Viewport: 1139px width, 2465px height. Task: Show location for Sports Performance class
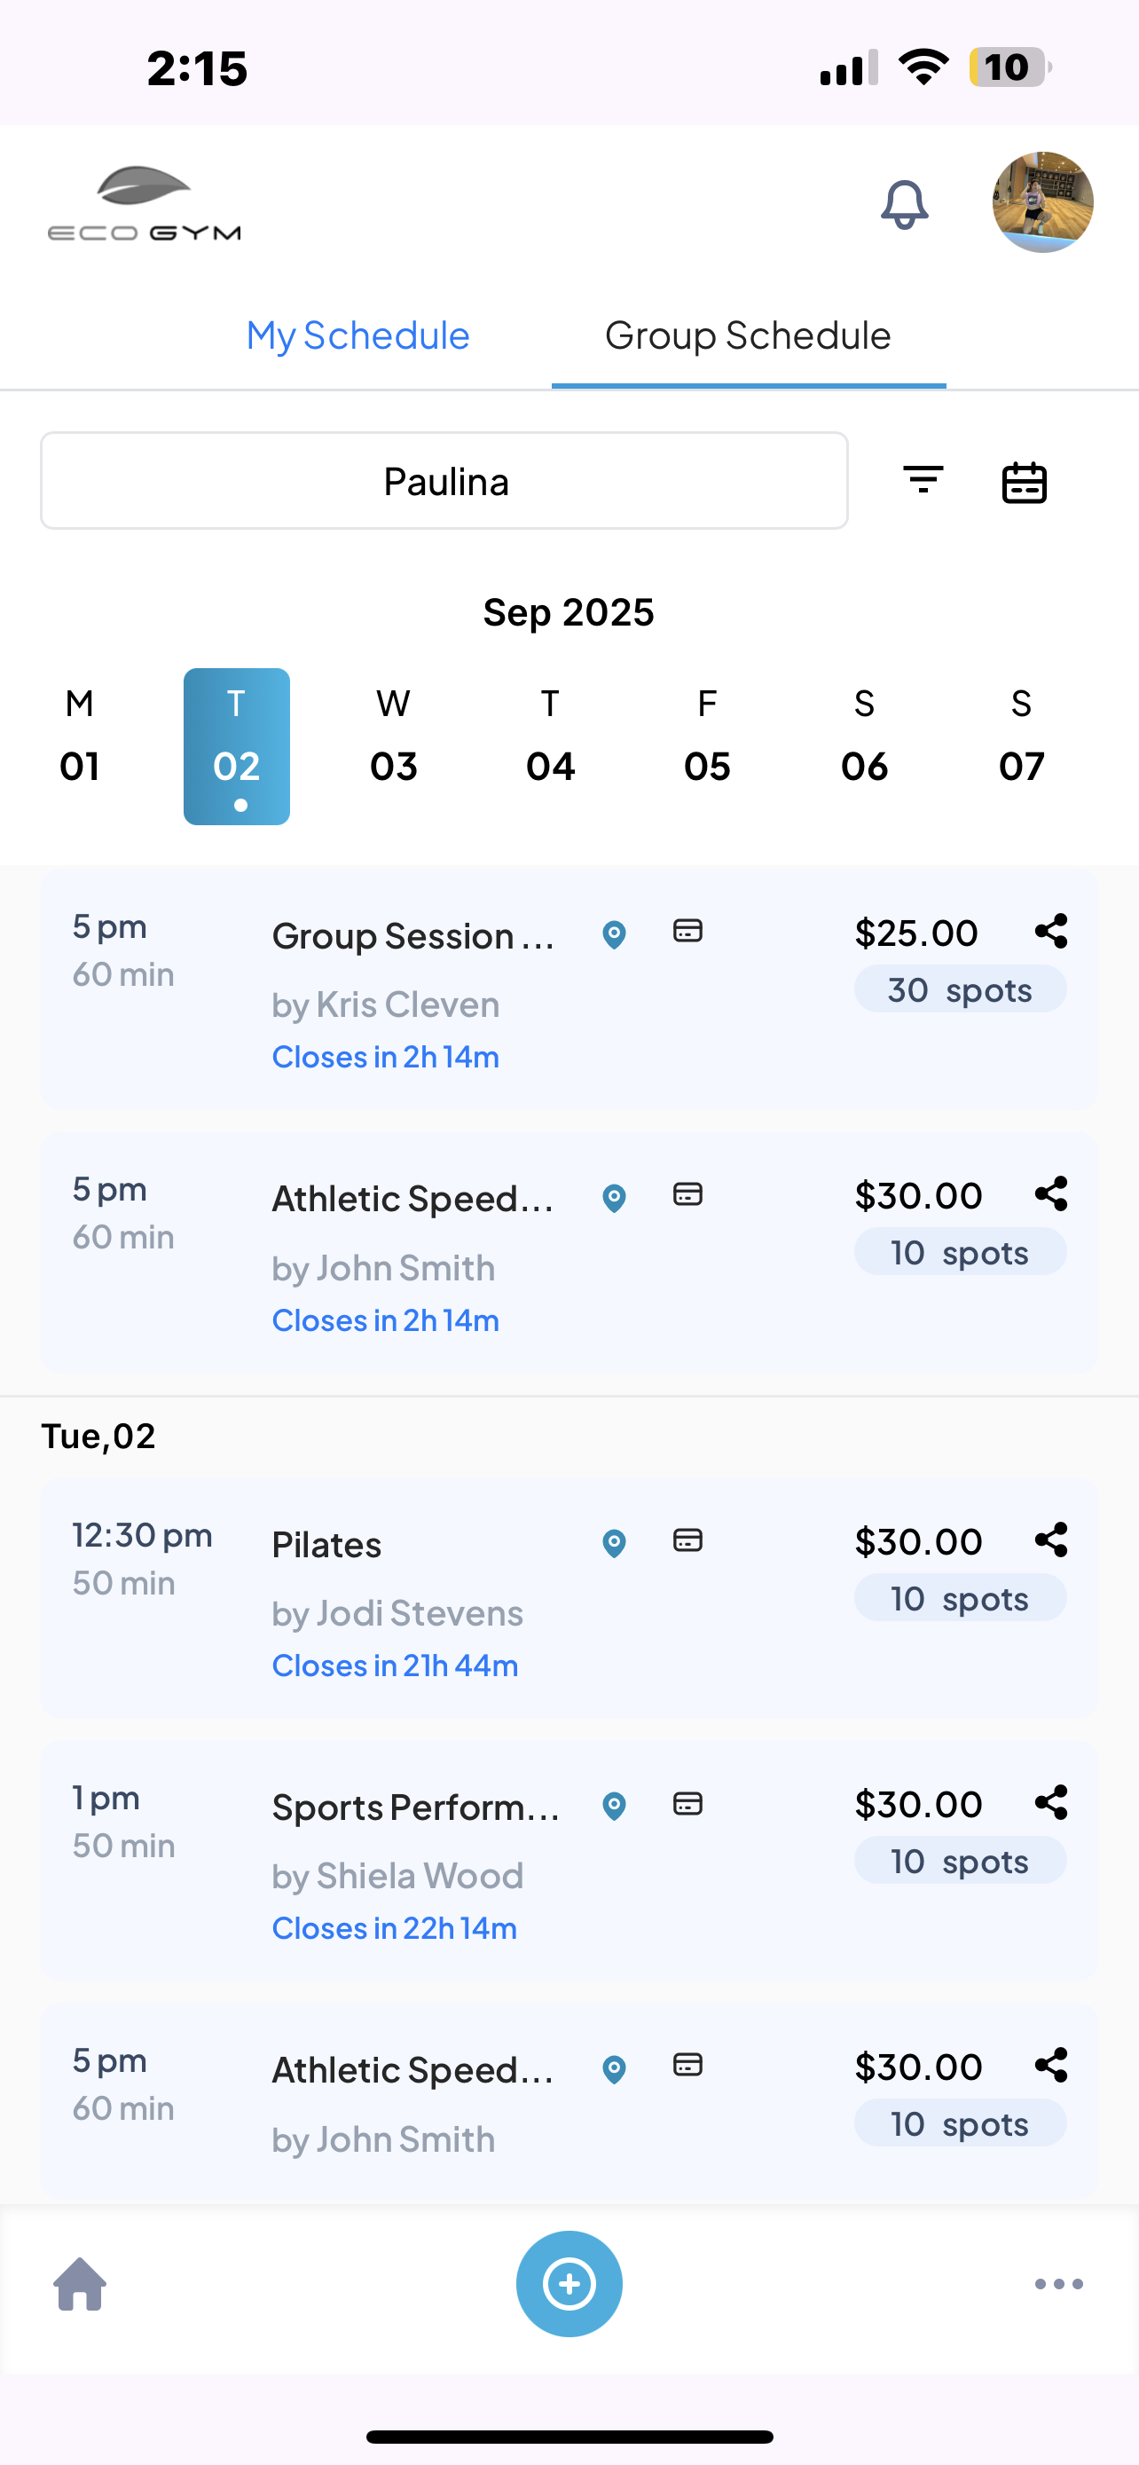[614, 1806]
